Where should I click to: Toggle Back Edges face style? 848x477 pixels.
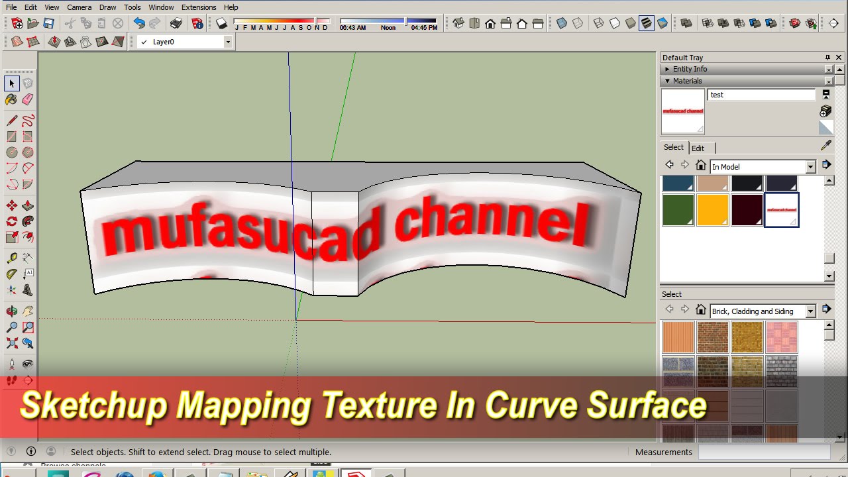point(578,23)
